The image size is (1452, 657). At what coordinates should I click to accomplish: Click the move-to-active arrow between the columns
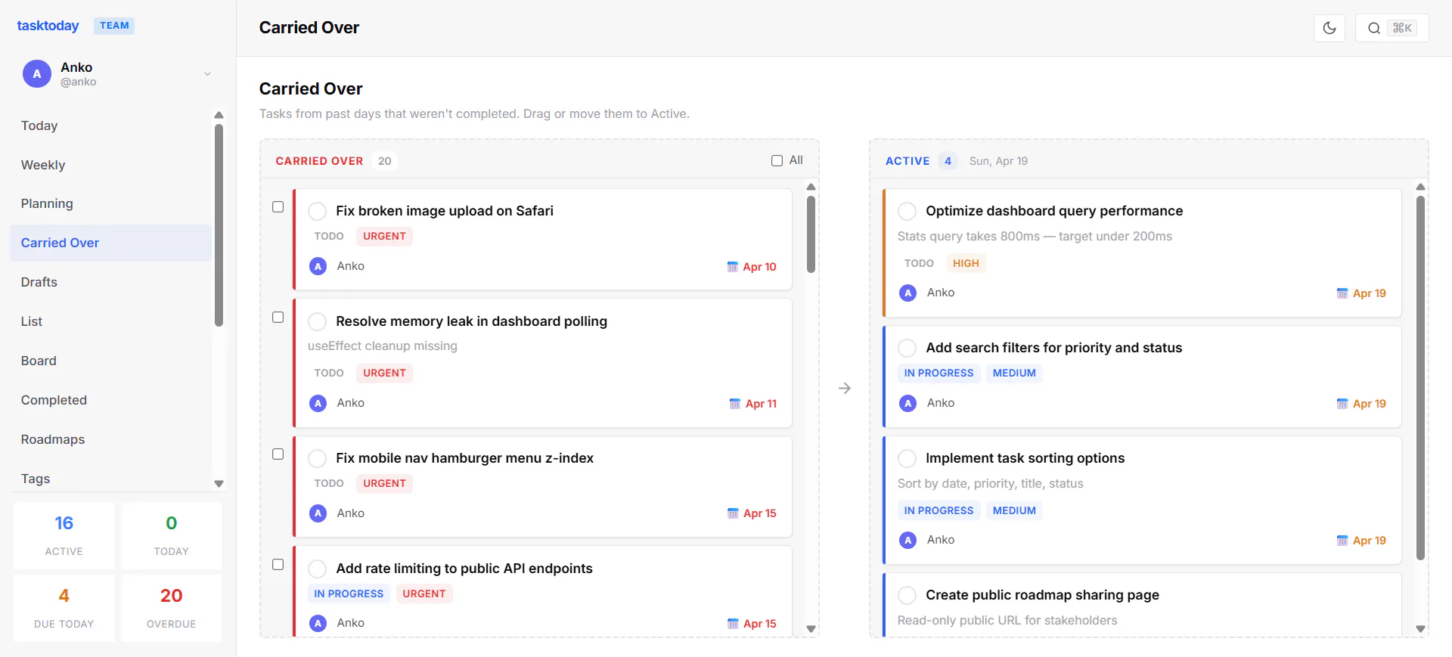[845, 389]
